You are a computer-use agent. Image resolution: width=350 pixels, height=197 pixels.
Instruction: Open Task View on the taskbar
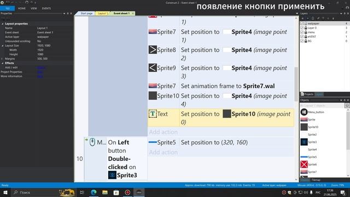[82, 192]
